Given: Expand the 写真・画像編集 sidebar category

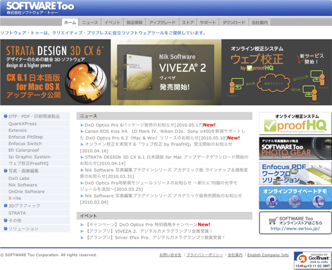Looking at the screenshot, I should point(24,171).
